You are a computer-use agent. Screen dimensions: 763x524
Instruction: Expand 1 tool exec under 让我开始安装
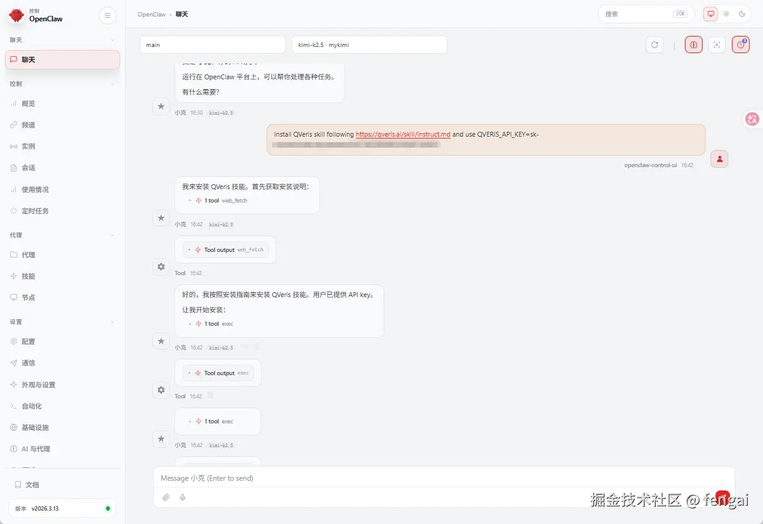(x=211, y=324)
